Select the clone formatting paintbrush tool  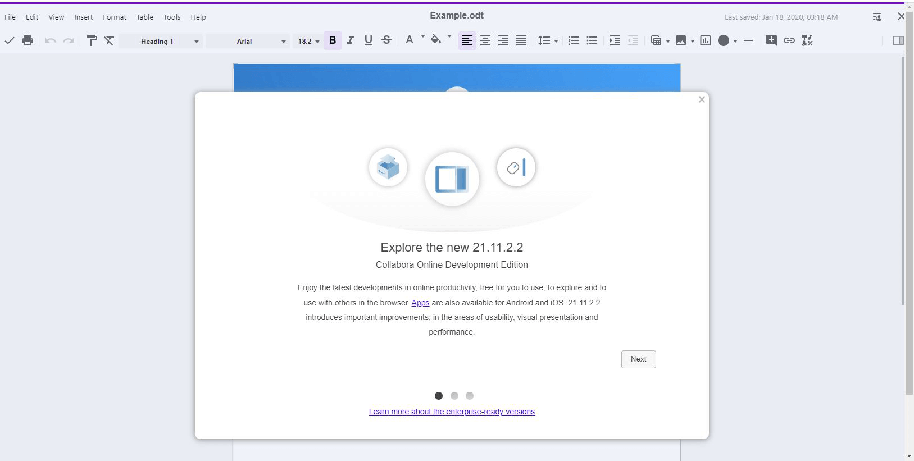tap(92, 40)
